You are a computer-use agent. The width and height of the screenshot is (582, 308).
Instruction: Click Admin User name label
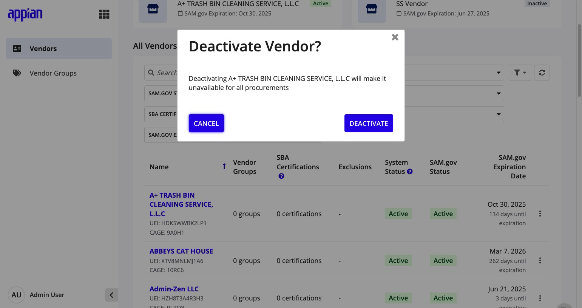coord(47,295)
